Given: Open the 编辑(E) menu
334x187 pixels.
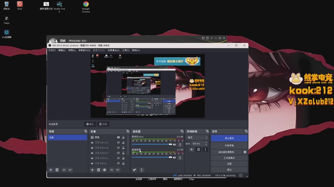Looking at the screenshot, I should pos(62,50).
